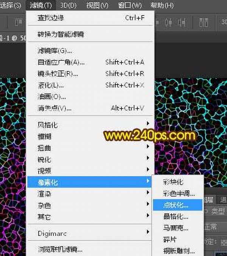Viewport: 227px width, 256px height.
Task: Expand the 风格化 submenu
Action: [x=48, y=125]
